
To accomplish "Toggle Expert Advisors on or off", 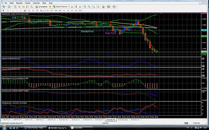I will pyautogui.click(x=61, y=7).
